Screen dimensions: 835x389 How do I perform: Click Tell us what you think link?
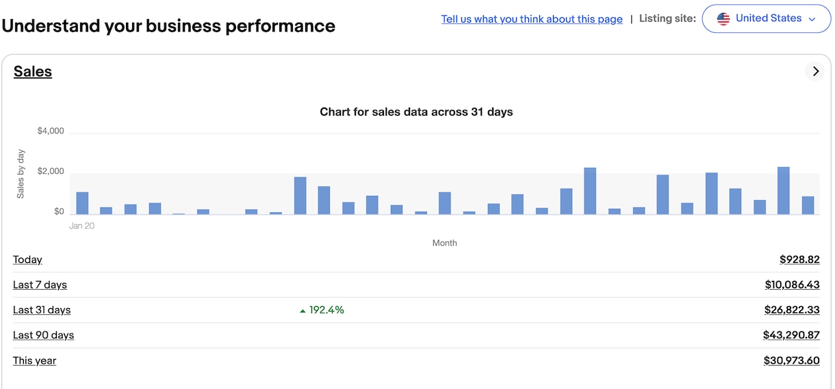532,19
